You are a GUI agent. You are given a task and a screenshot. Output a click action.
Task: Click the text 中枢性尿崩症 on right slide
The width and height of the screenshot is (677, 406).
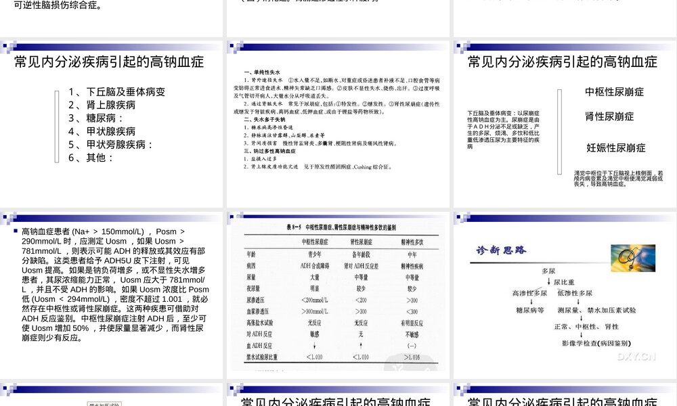pos(614,92)
